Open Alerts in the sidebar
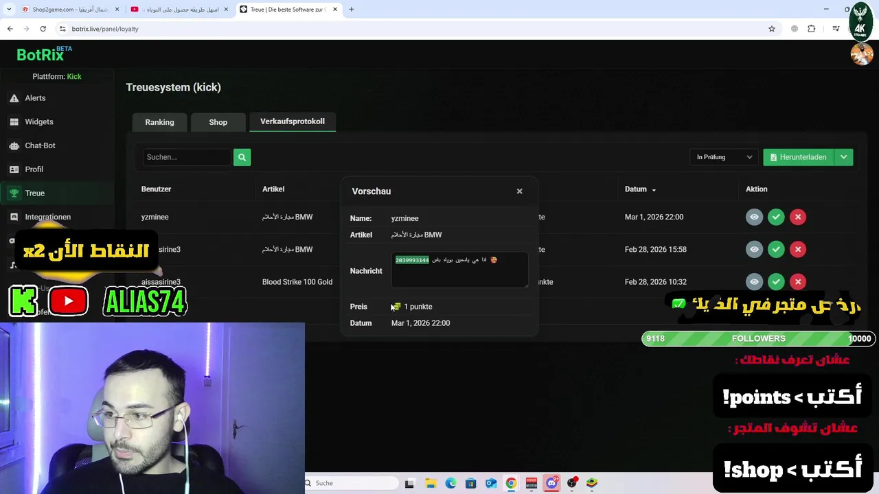 pyautogui.click(x=35, y=98)
